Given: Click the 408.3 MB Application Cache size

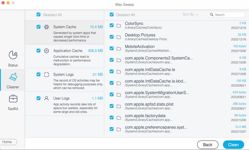Looking at the screenshot, I should tap(95, 51).
